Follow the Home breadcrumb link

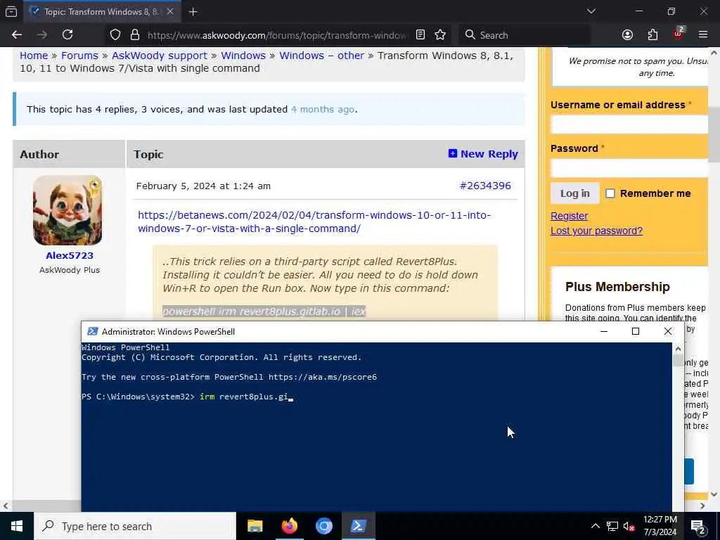coord(34,56)
